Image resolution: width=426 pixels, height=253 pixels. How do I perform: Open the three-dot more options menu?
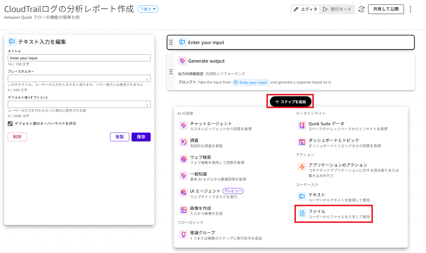point(410,9)
